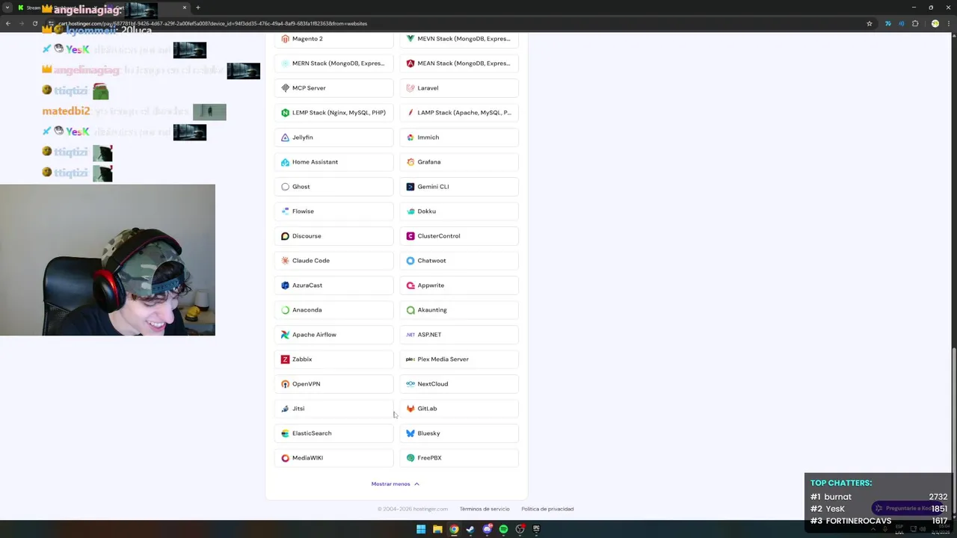Image resolution: width=957 pixels, height=538 pixels.
Task: Select the Akaunting application card
Action: [x=460, y=310]
